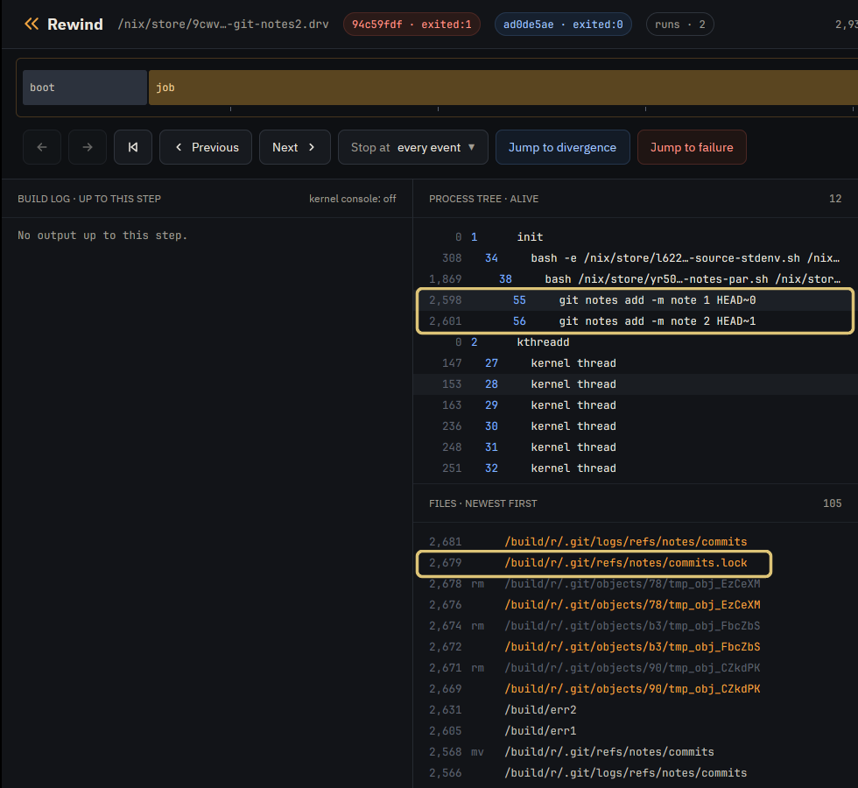Viewport: 858px width, 788px height.
Task: Select kernel thread with pid 32
Action: click(x=636, y=468)
